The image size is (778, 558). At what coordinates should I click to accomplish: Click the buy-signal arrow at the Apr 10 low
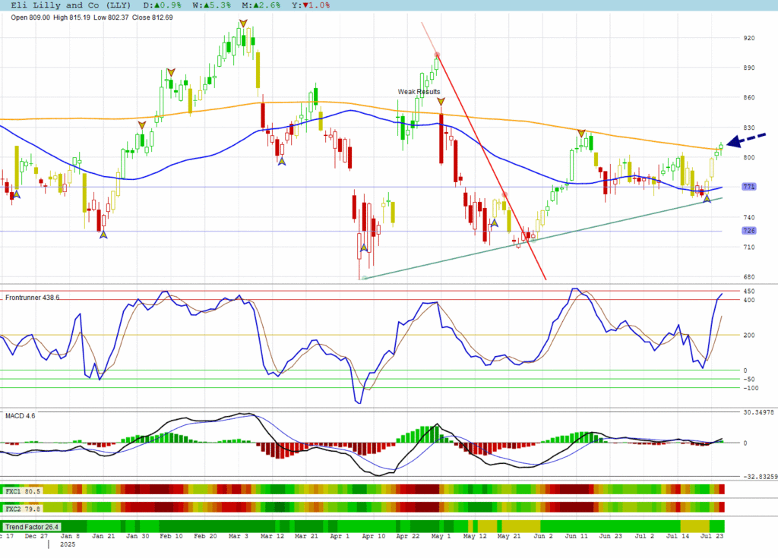click(364, 247)
